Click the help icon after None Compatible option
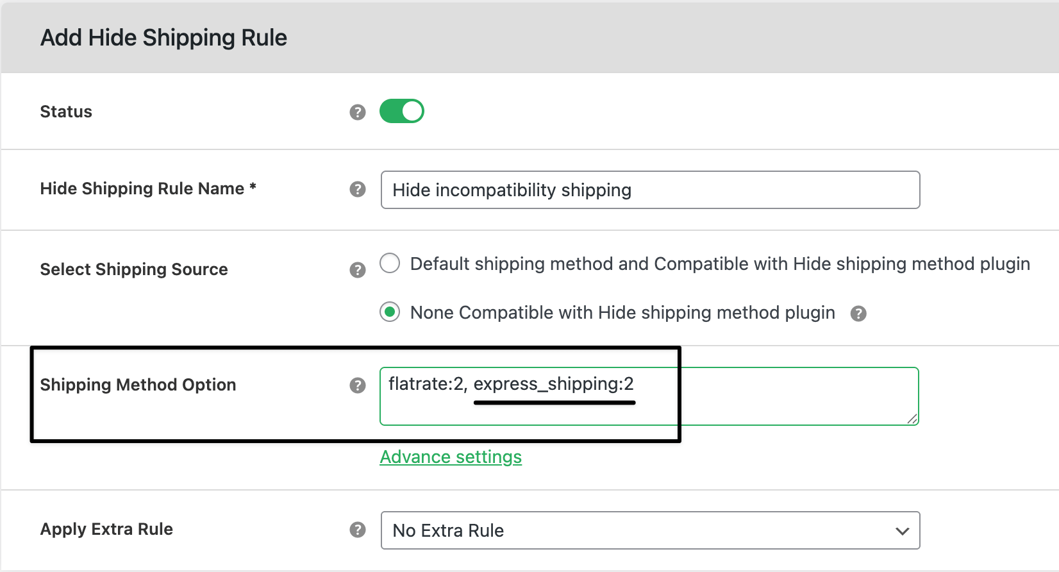This screenshot has height=572, width=1059. pos(858,313)
